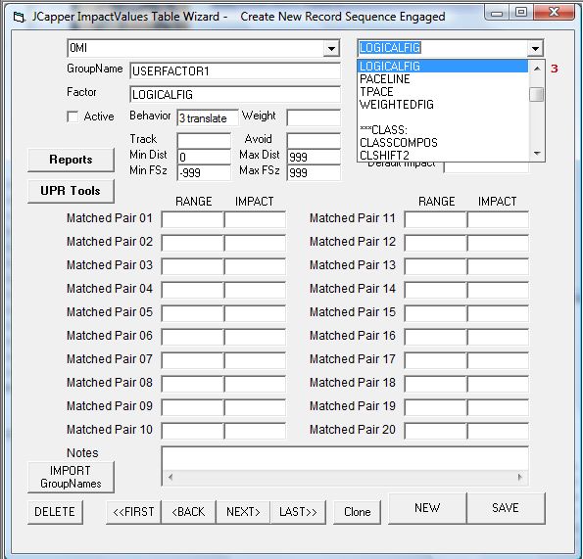
Task: Click IMPORT GroupNames button
Action: click(x=71, y=478)
